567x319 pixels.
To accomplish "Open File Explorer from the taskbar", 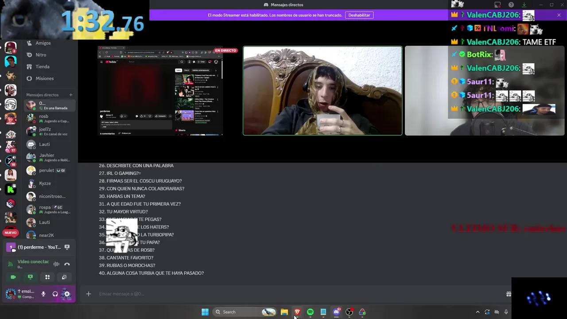I will click(284, 312).
